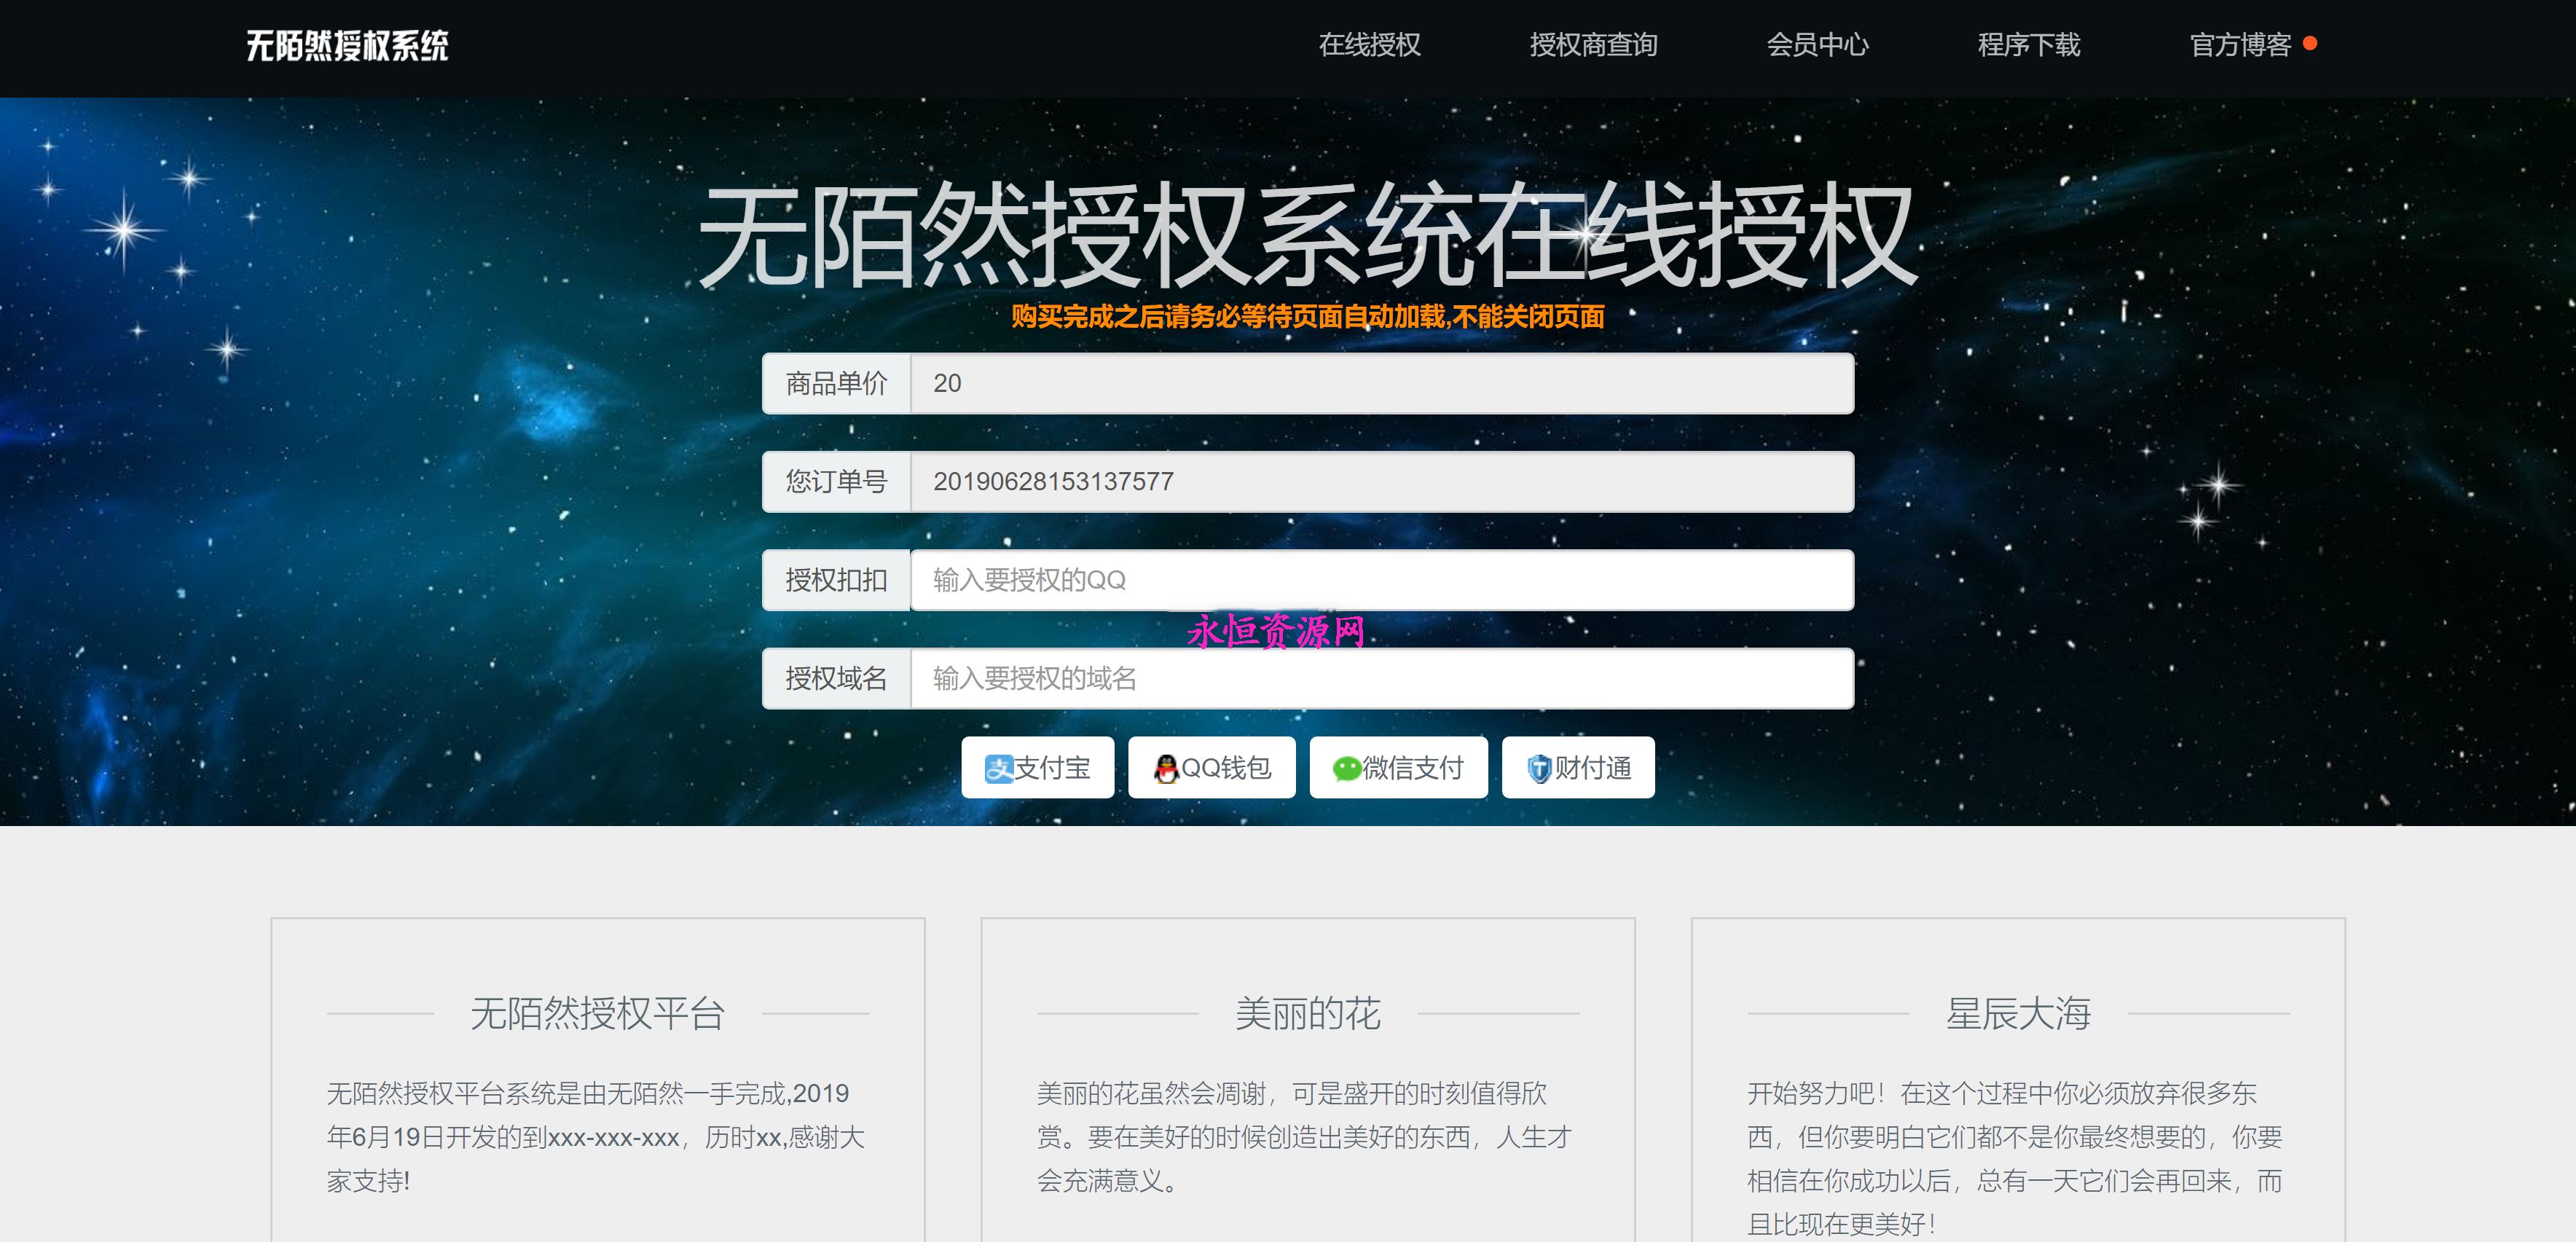Click the Alipay icon on 支付宝 button
The width and height of the screenshot is (2576, 1242).
pyautogui.click(x=997, y=768)
